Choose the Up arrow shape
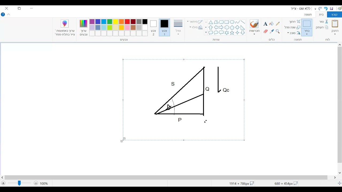 (x=211, y=27)
